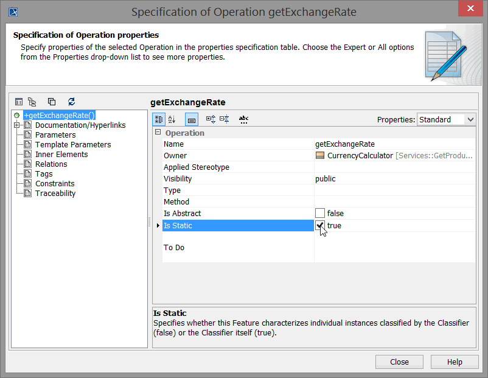Image resolution: width=488 pixels, height=378 pixels.
Task: Toggle the show description area icon
Action: pyautogui.click(x=191, y=119)
